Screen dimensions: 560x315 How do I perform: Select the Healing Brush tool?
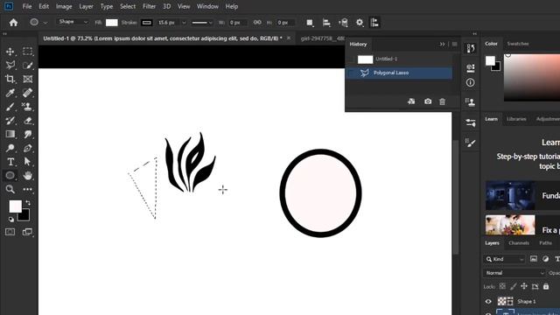click(27, 93)
